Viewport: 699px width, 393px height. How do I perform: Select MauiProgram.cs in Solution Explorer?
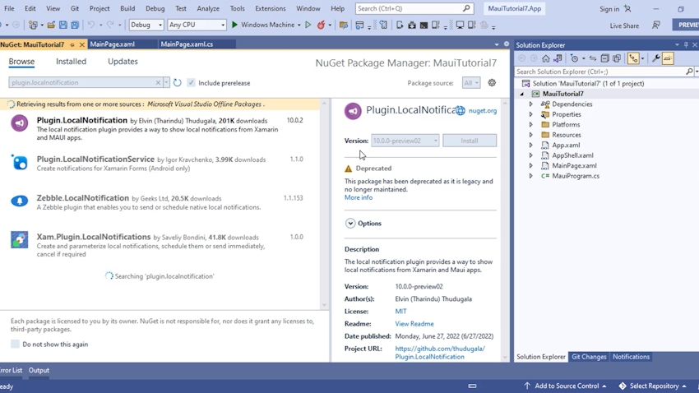pos(576,176)
